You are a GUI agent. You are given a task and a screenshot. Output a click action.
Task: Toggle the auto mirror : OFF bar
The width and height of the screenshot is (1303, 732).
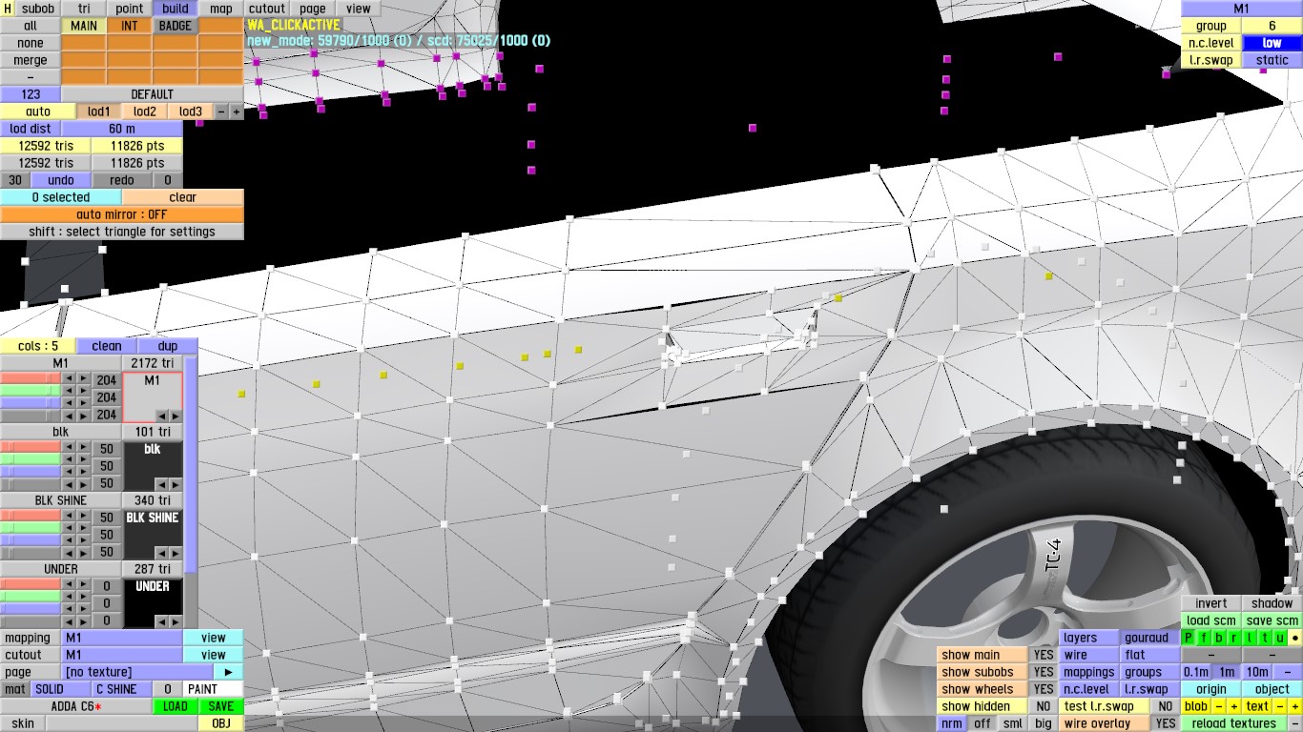tap(122, 214)
